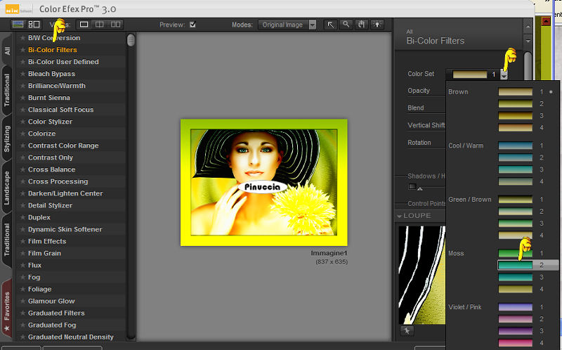Viewport: 562px width, 350px height.
Task: Click the loupe preview image
Action: pyautogui.click(x=422, y=275)
